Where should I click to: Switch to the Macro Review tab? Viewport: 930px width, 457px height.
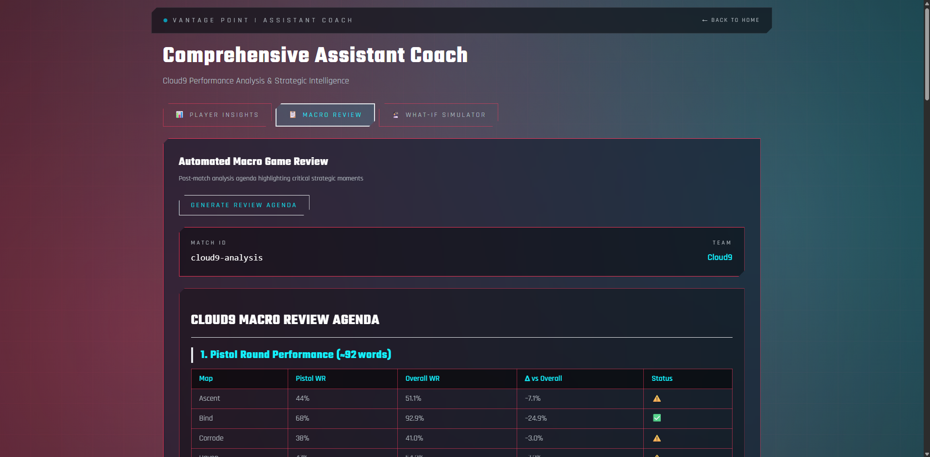(325, 115)
